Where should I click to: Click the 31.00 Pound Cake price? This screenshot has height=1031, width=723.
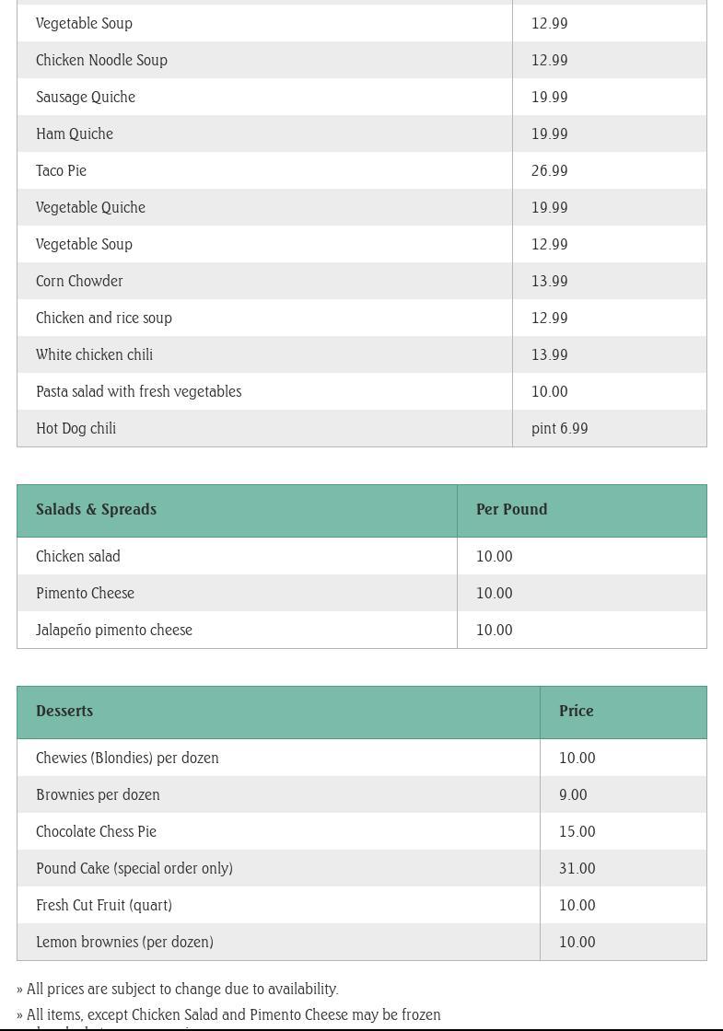pyautogui.click(x=577, y=869)
